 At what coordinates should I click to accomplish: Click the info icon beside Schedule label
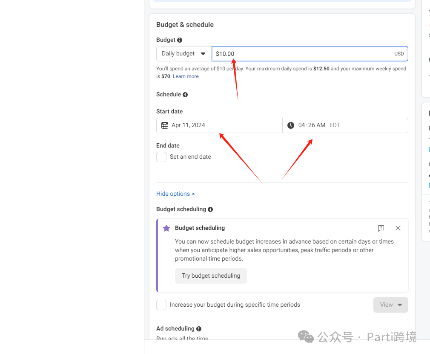point(185,95)
